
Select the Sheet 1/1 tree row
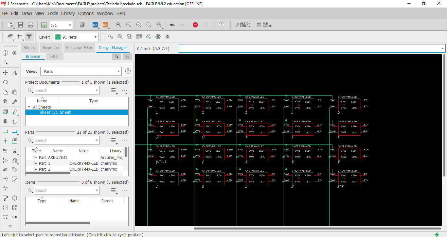pyautogui.click(x=77, y=112)
